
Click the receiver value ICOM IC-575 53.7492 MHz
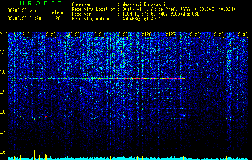tap(161, 14)
